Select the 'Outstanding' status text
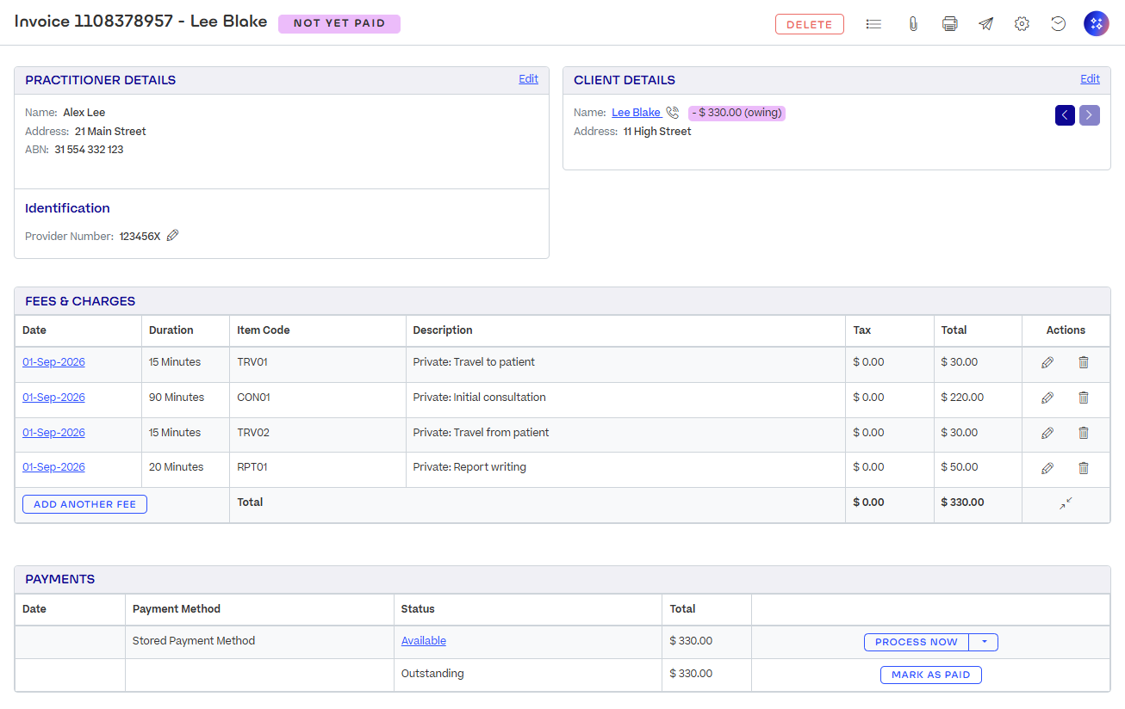The height and width of the screenshot is (709, 1125). click(x=432, y=674)
